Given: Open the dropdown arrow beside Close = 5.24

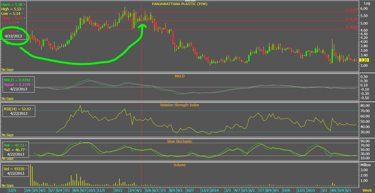Looking at the screenshot, I should click(24, 18).
